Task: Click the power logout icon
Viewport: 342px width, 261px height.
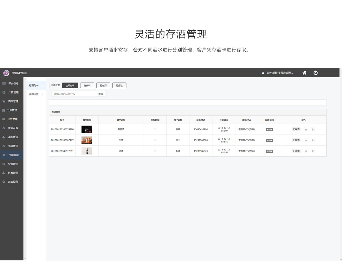Action: pyautogui.click(x=315, y=73)
